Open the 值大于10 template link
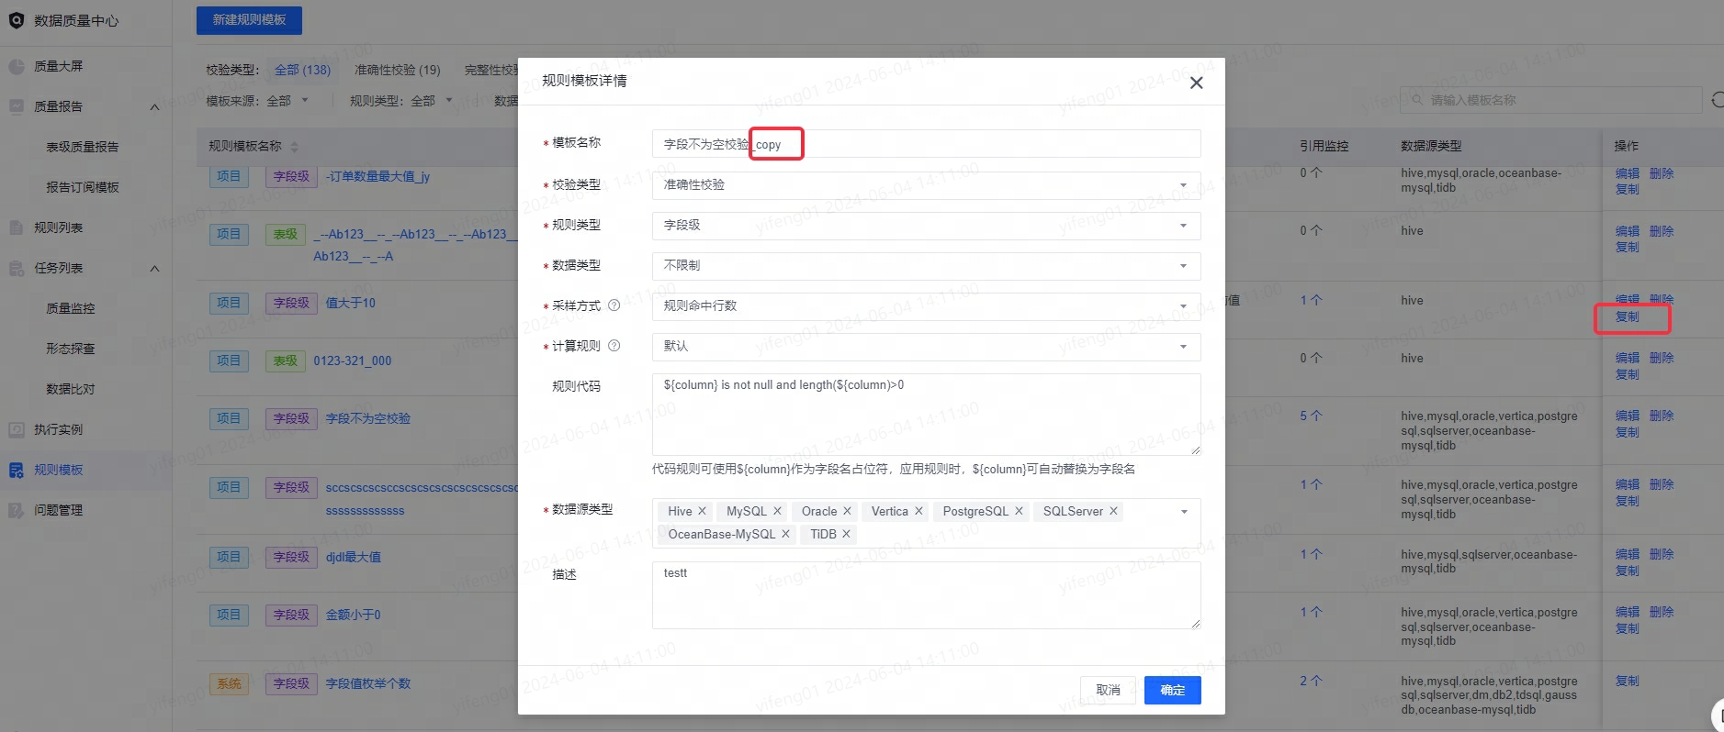 click(x=351, y=303)
